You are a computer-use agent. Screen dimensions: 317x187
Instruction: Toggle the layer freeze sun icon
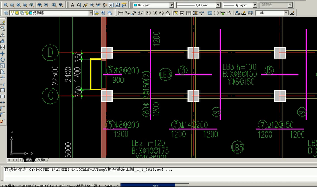point(17,13)
